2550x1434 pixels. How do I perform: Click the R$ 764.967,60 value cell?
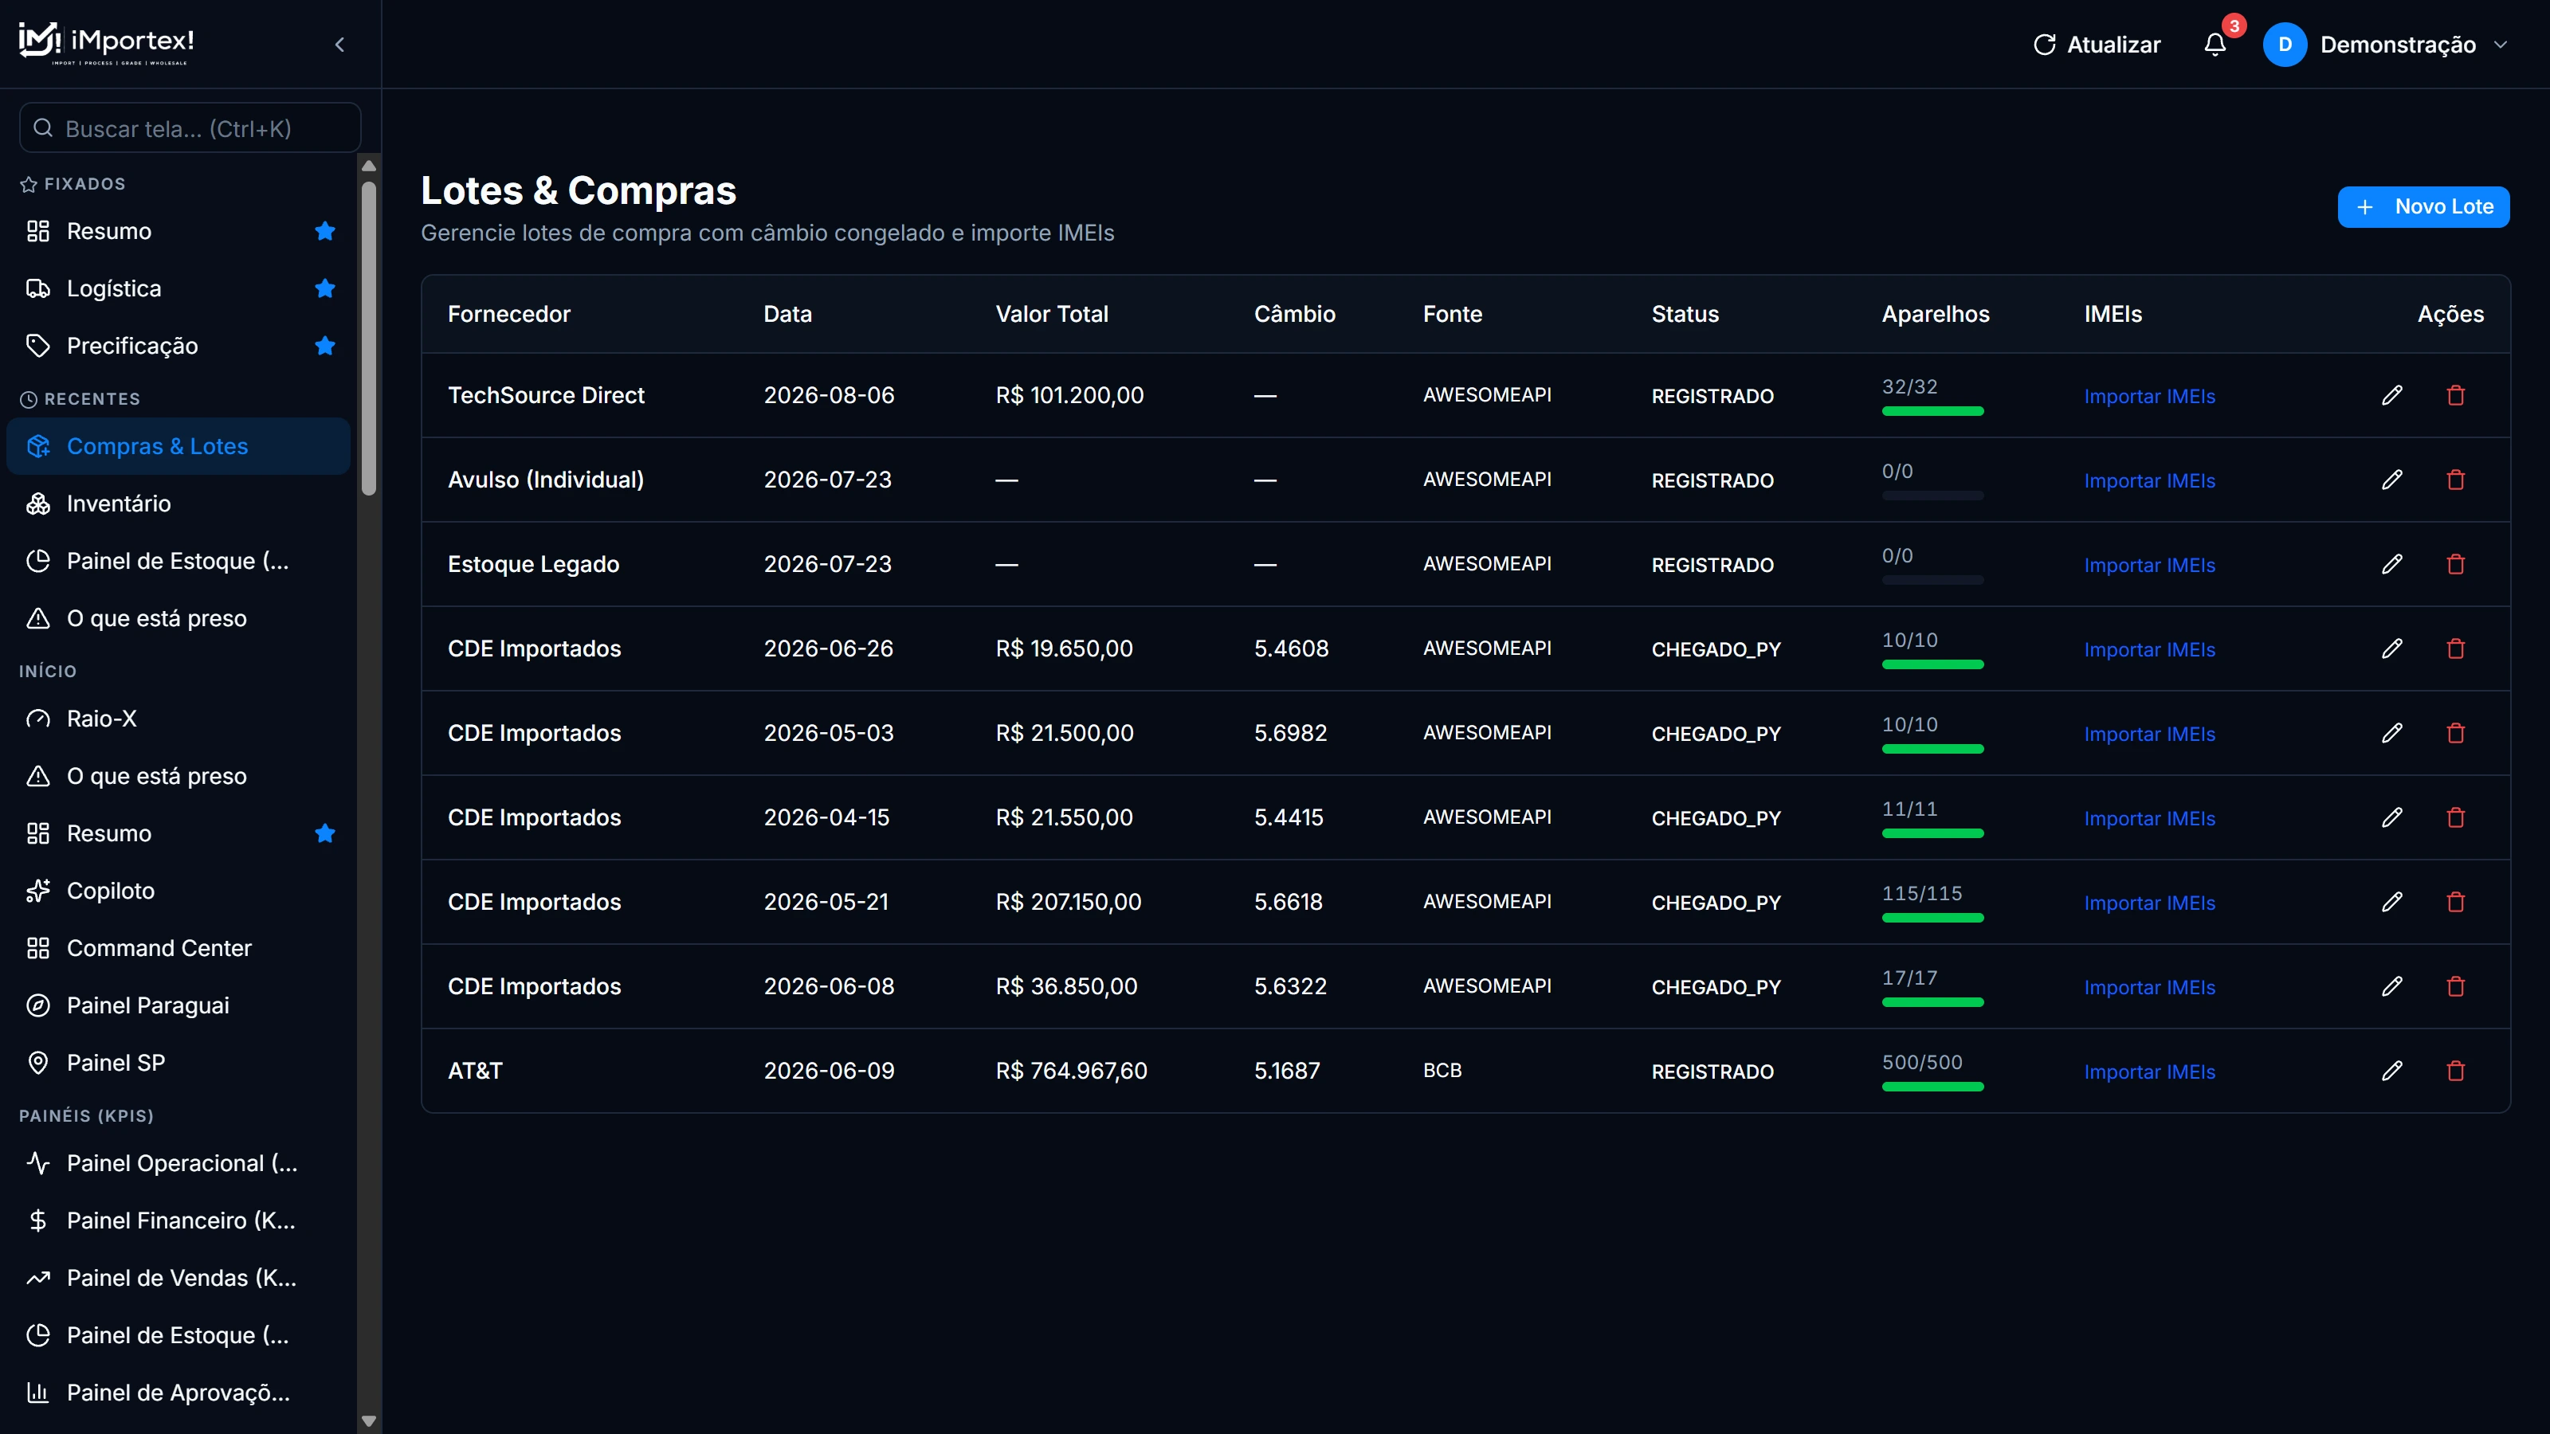(1071, 1071)
